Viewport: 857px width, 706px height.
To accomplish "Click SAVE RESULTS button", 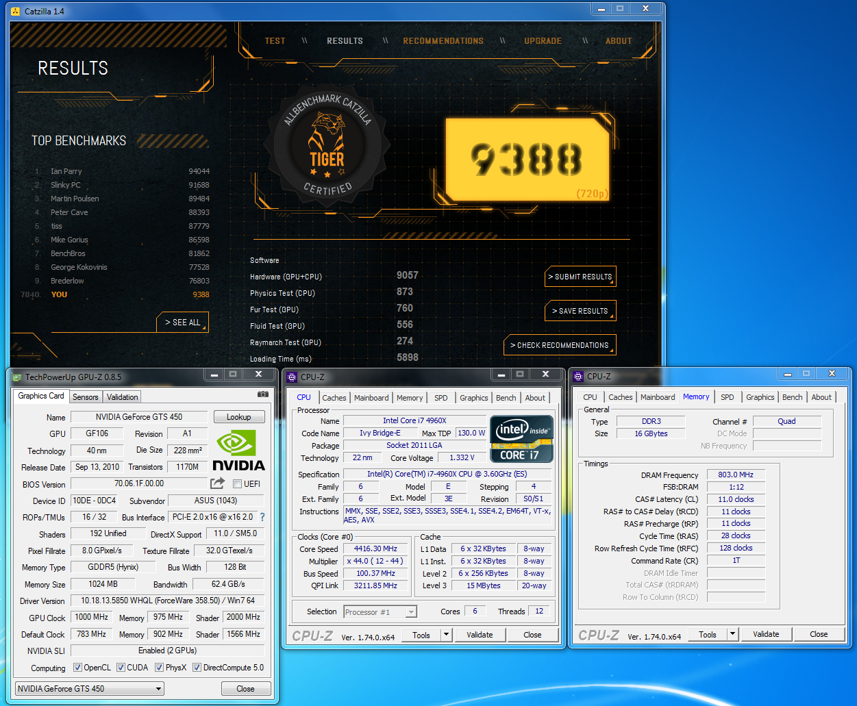I will click(580, 311).
